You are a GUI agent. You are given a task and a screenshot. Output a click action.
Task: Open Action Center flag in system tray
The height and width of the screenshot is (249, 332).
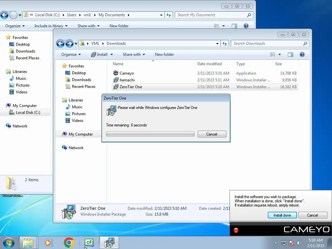tap(291, 243)
